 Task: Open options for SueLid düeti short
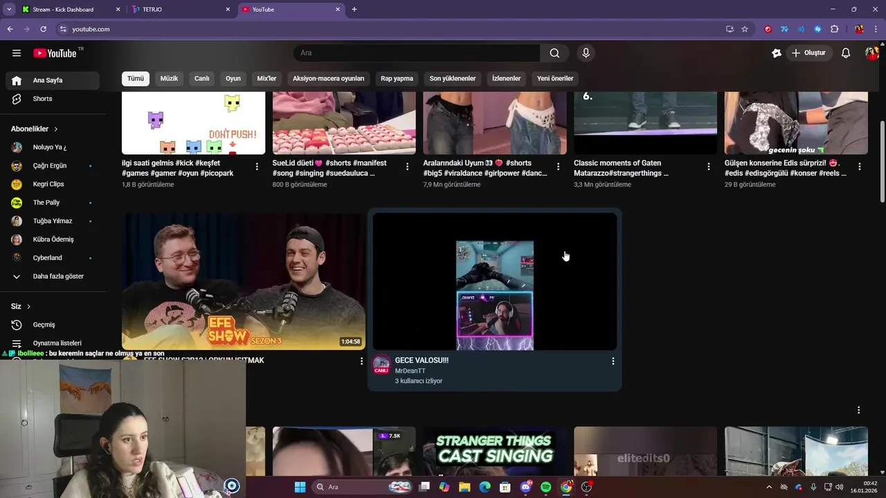407,167
